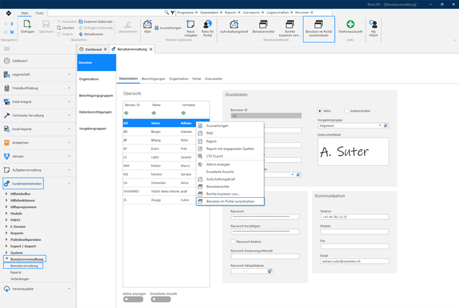
Task: Expand Liegenschaft sidebar section
Action: (x=69, y=74)
